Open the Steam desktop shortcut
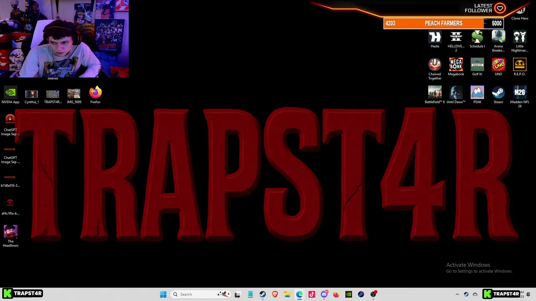Viewport: 536px width, 301px height. click(x=498, y=95)
